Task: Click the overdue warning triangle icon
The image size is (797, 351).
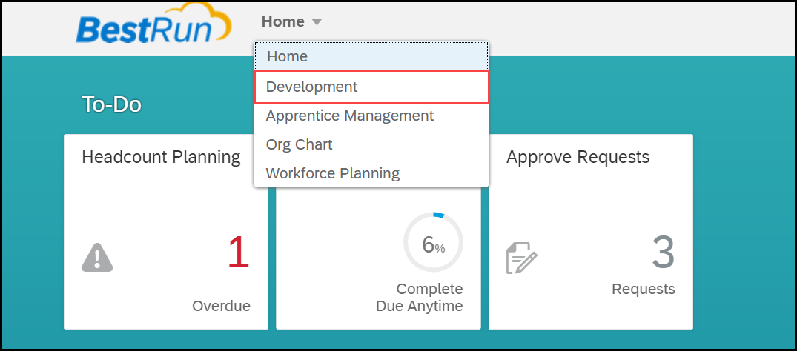Action: (x=97, y=258)
